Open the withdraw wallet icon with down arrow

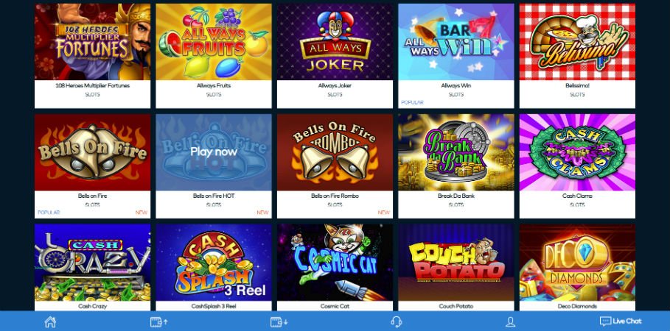point(279,321)
